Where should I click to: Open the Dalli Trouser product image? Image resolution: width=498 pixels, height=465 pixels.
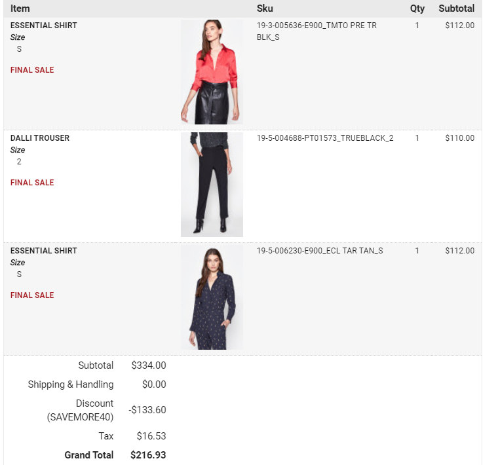click(212, 185)
